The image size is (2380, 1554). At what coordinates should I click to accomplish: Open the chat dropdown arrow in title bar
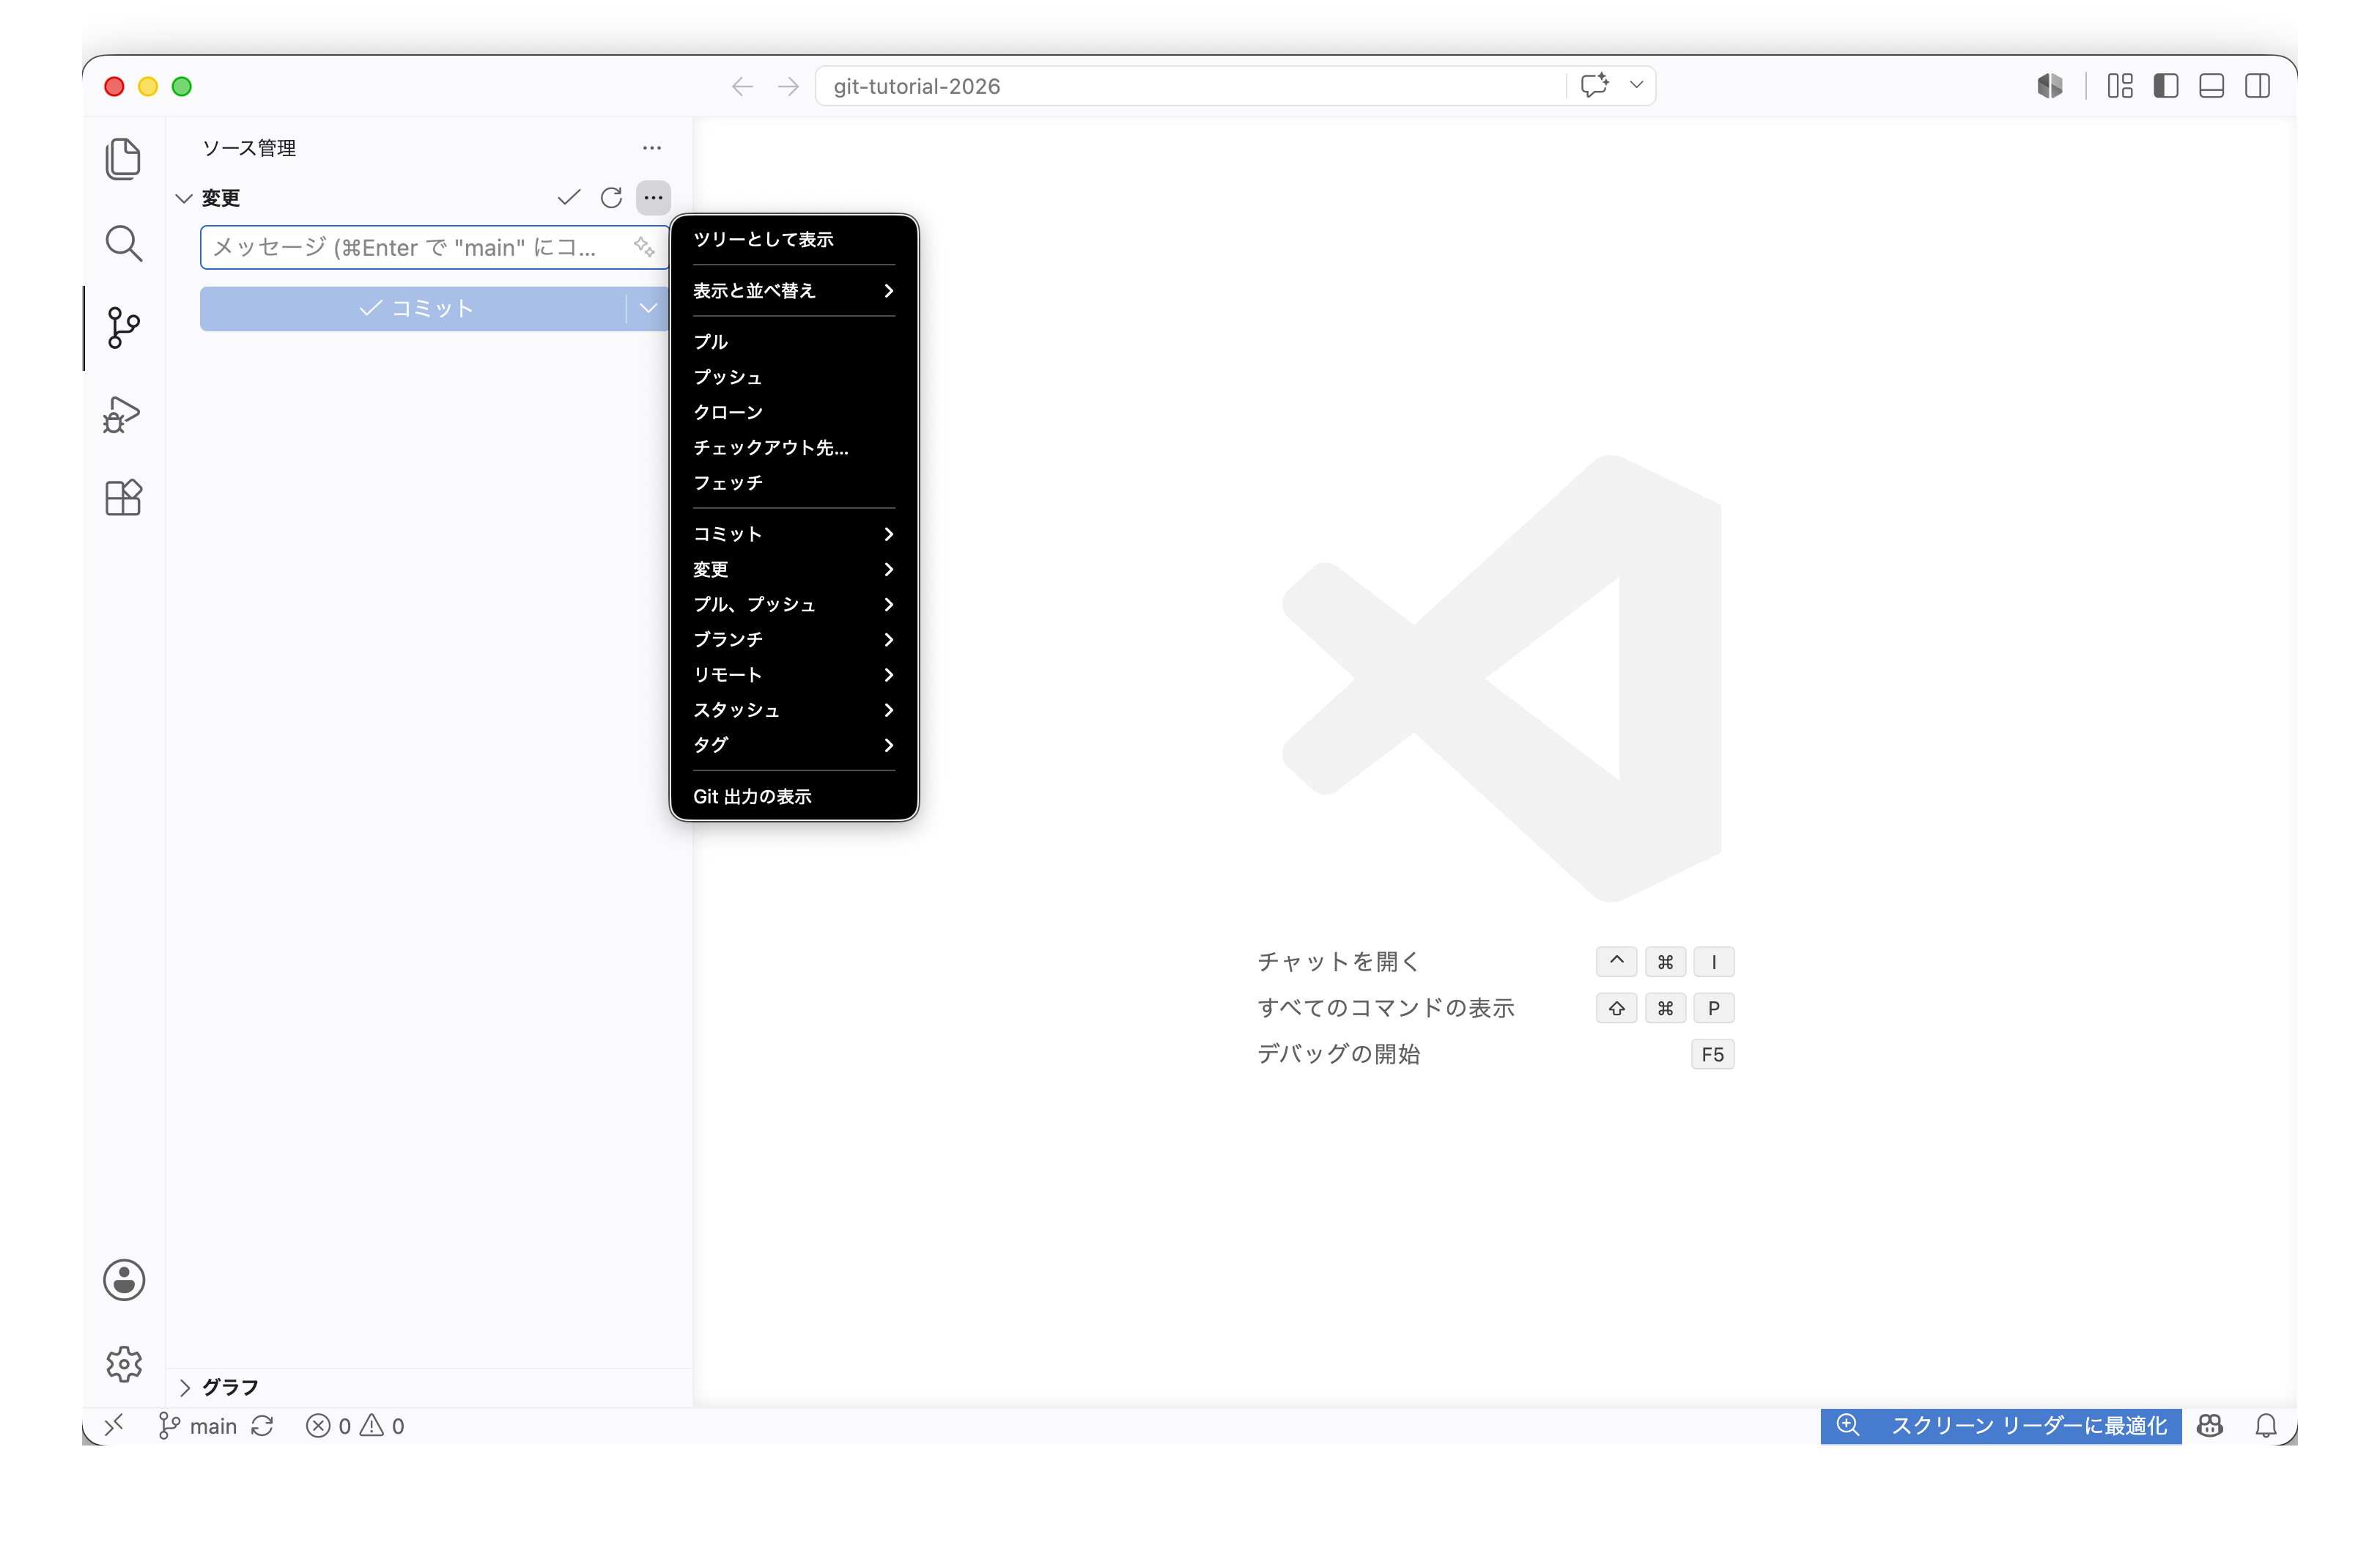1636,85
